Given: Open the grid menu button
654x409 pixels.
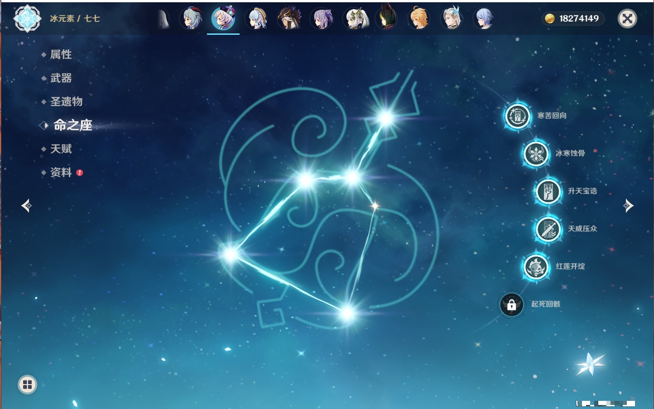Looking at the screenshot, I should 27,385.
